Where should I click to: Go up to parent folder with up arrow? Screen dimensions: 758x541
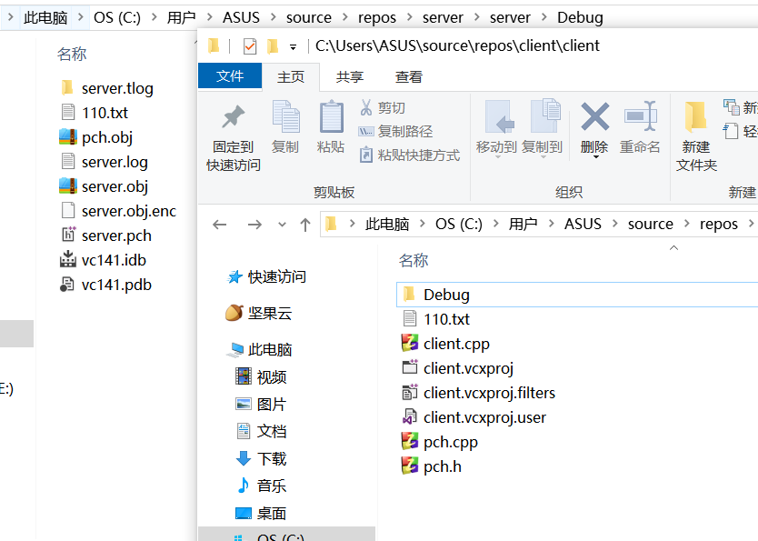pos(304,223)
